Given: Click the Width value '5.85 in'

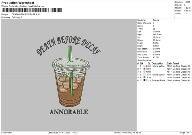Looking at the screenshot, I should pos(187,11).
